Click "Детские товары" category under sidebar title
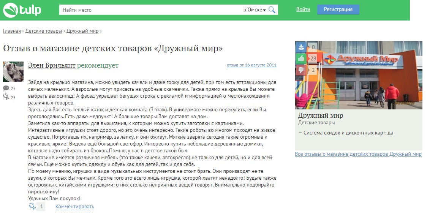The image size is (427, 215). click(x=316, y=123)
